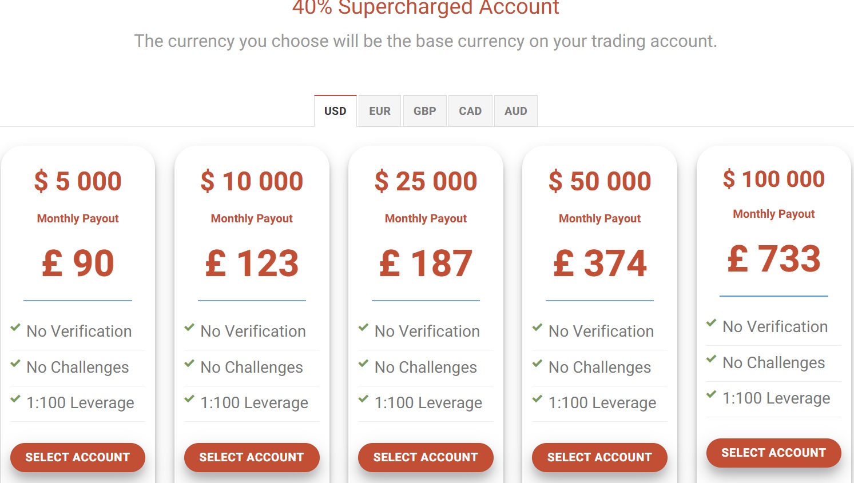Click the 1:100 Leverage checkmark in $5 000 card
Viewport: 854px width, 483px height.
pyautogui.click(x=15, y=399)
